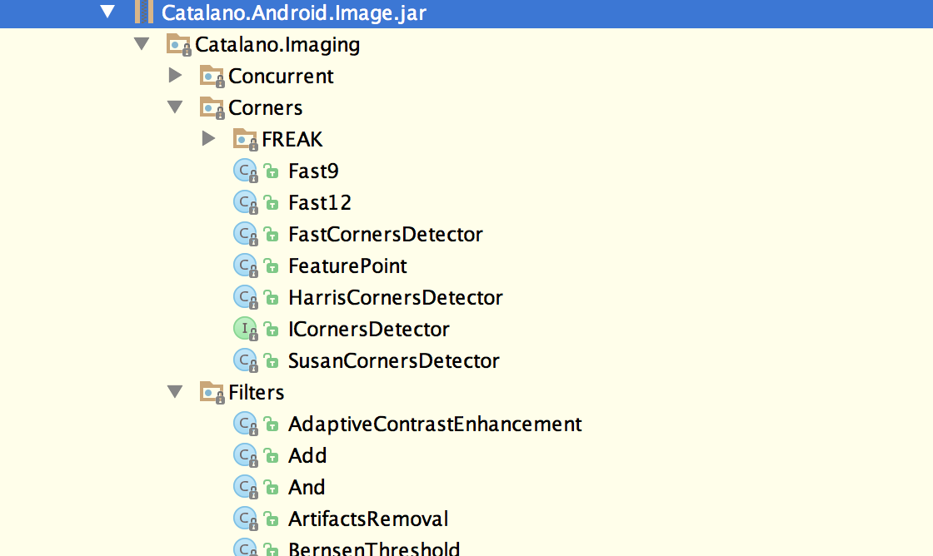933x556 pixels.
Task: Click the AdaptiveContrastEnhancement class icon
Action: [245, 424]
